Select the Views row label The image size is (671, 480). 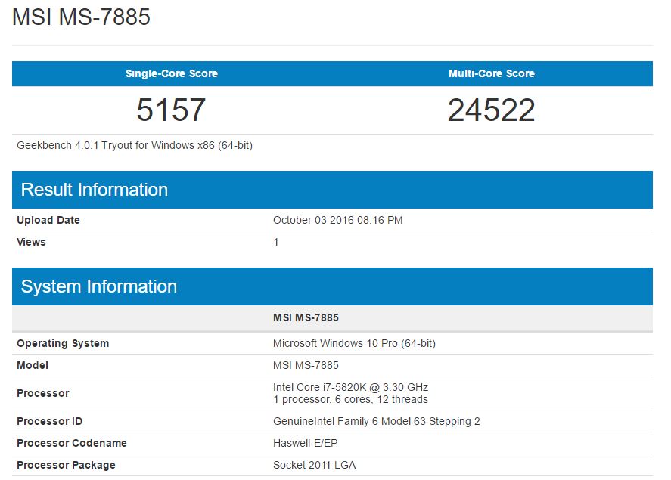(31, 242)
